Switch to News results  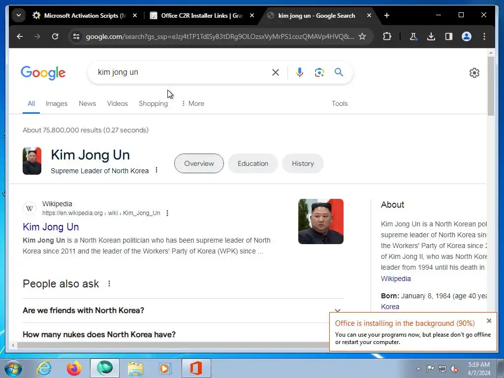pos(88,103)
